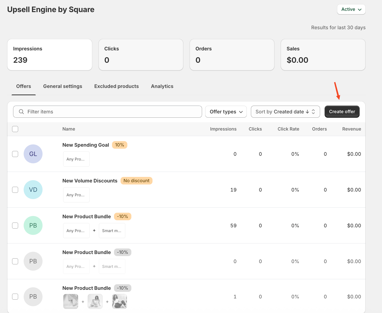Click the 19 impressions value
Image resolution: width=382 pixels, height=313 pixels.
coord(233,190)
